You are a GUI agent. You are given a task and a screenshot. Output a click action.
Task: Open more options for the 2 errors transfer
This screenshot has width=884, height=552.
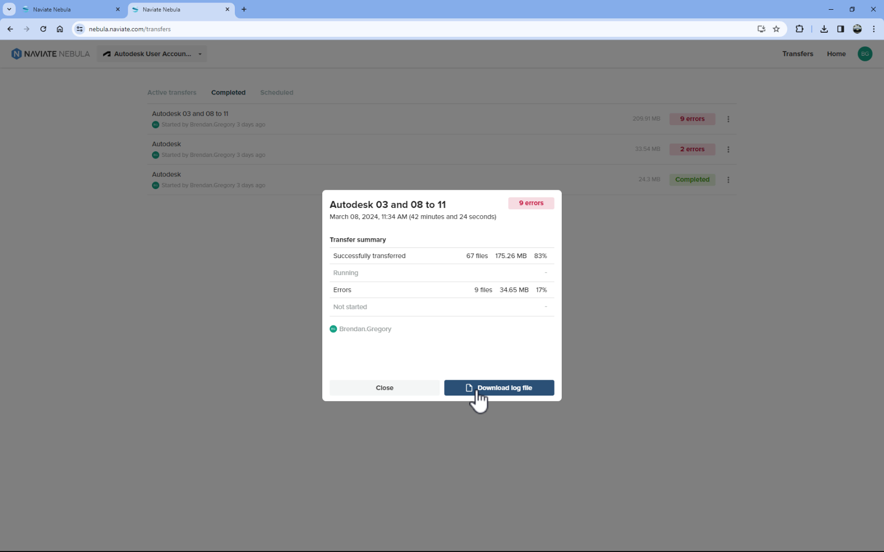click(728, 149)
